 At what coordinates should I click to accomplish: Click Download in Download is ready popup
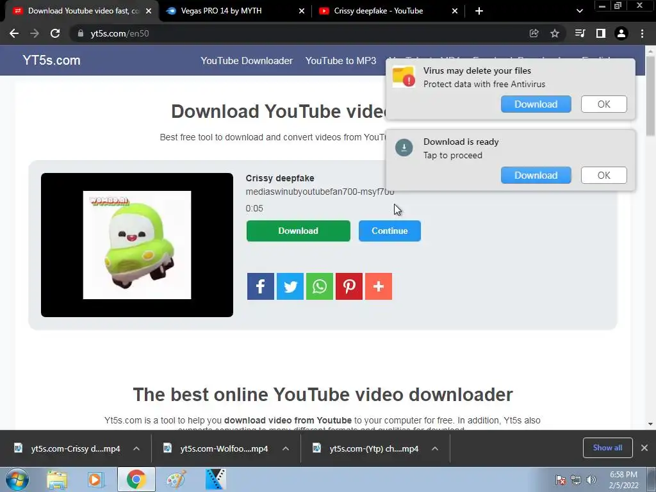[536, 176]
